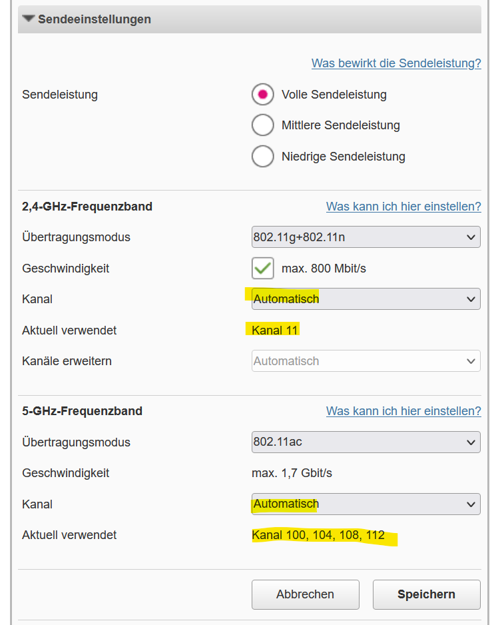Click the Speichern button
This screenshot has width=504, height=625.
pyautogui.click(x=426, y=594)
